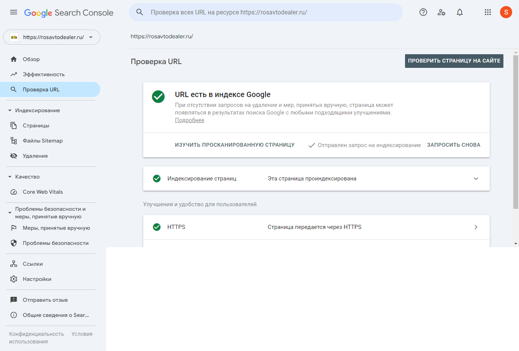The height and width of the screenshot is (351, 519).
Task: Click the rosavtodealer site favicon
Action: [14, 37]
